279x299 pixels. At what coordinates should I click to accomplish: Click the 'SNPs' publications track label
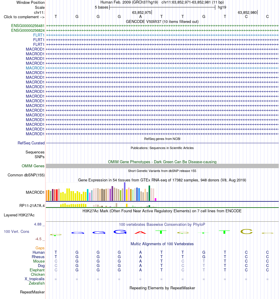pyautogui.click(x=40, y=157)
